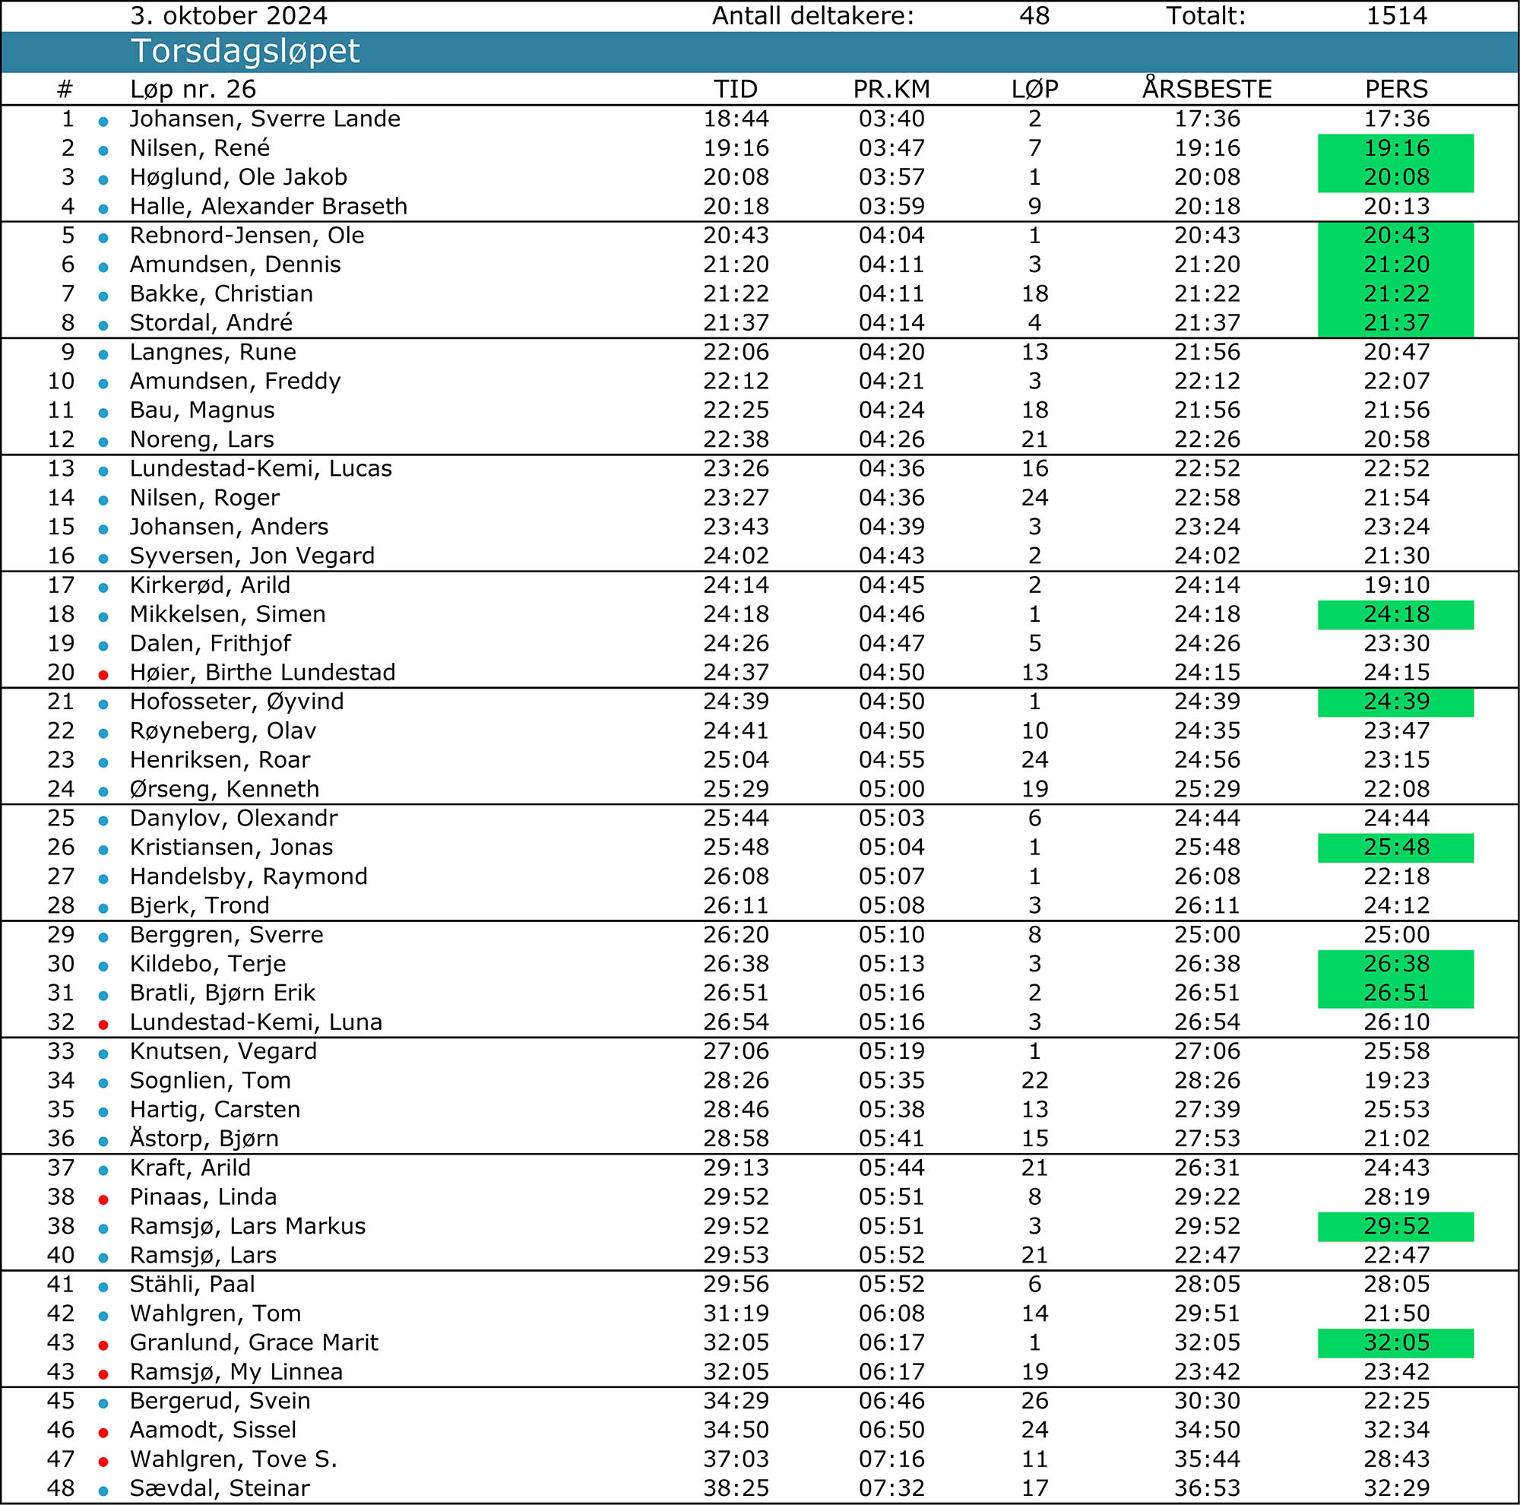Image resolution: width=1520 pixels, height=1505 pixels.
Task: Select the name Noreng, Lars
Action: pos(202,439)
